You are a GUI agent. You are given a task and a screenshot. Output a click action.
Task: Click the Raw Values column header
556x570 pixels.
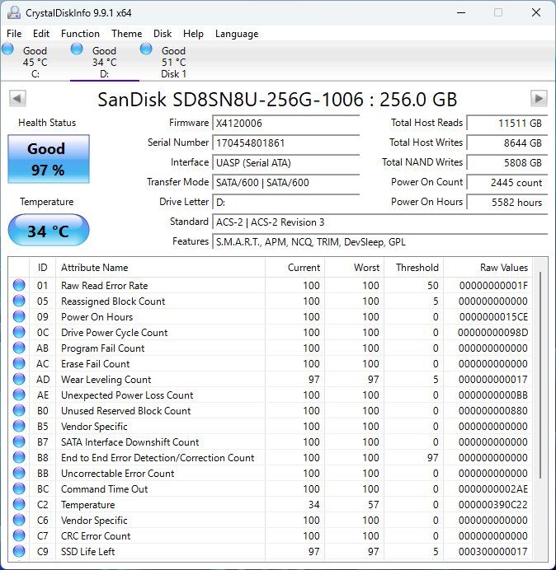(488, 268)
